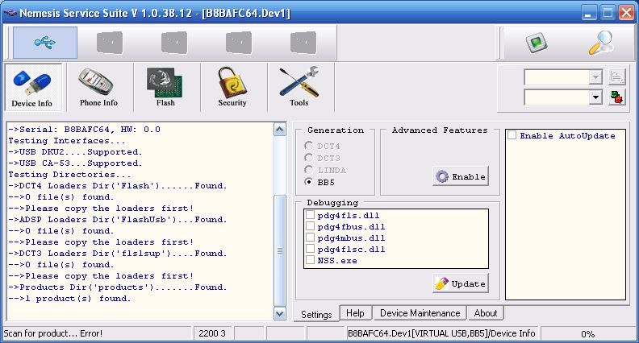Click the 'DCT3 Loaders Dir' log line
This screenshot has height=343, width=639.
pyautogui.click(x=117, y=253)
